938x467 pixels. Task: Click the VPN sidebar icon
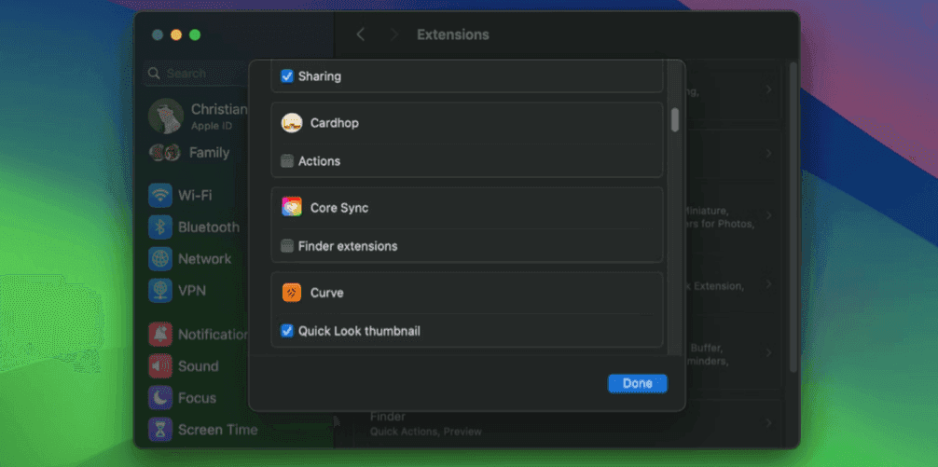point(160,291)
